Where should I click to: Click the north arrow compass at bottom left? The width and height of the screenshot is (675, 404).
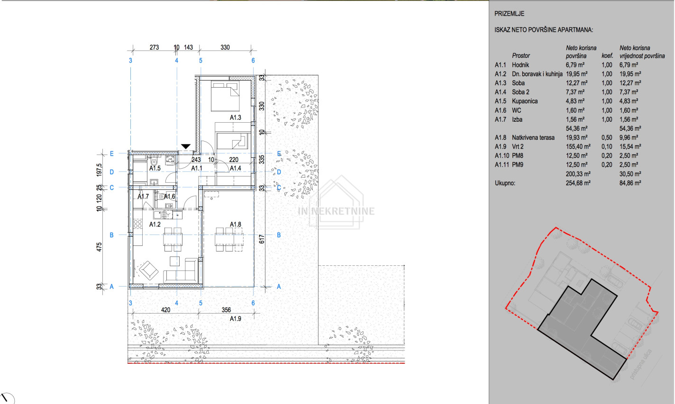click(7, 398)
